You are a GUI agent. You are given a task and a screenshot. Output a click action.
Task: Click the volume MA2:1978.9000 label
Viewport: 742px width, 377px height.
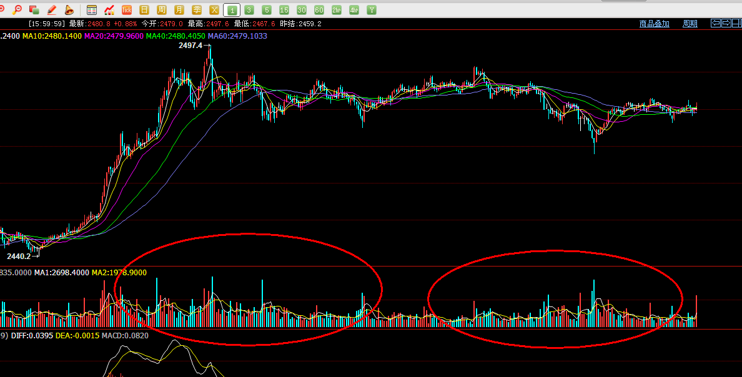(119, 273)
